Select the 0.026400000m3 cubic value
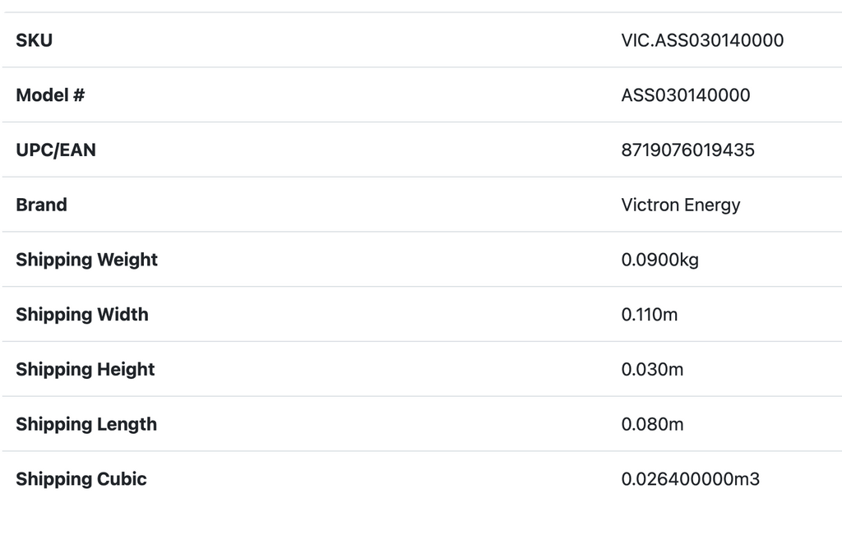 pos(690,479)
